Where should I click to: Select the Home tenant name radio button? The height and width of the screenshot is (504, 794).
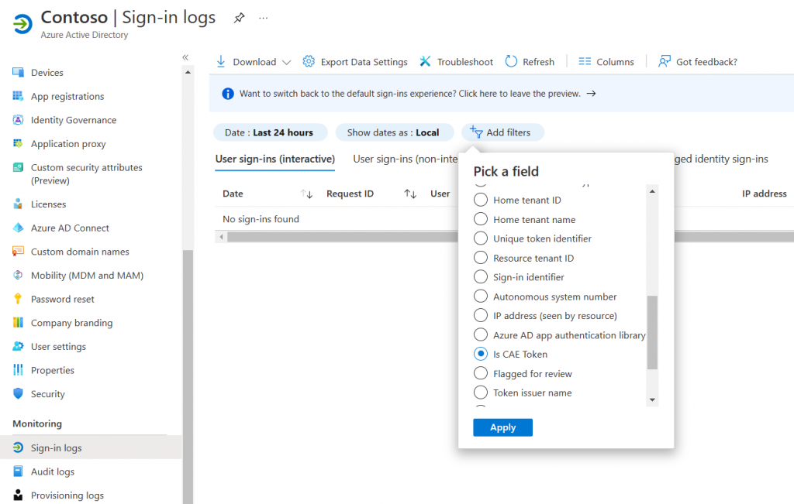[481, 219]
